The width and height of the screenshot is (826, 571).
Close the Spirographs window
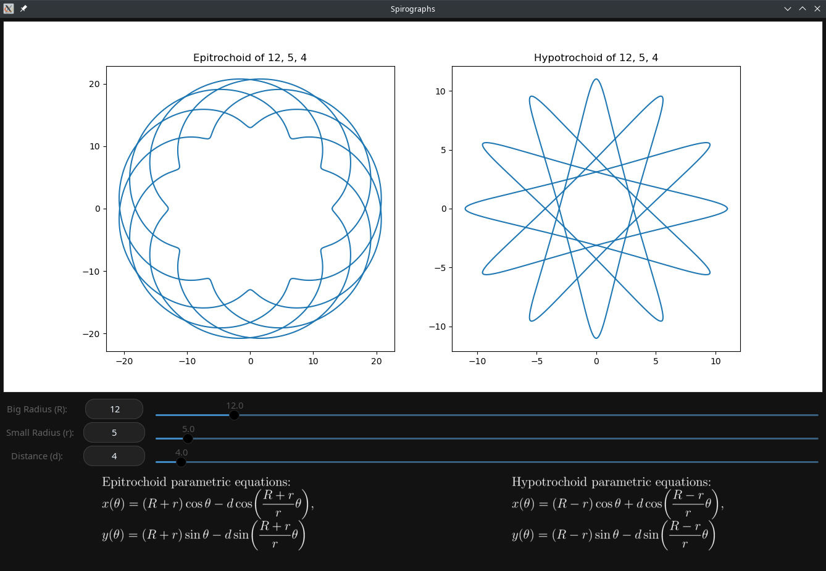[817, 9]
